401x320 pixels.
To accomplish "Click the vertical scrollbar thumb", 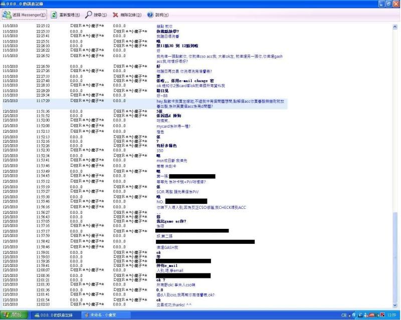I will click(x=395, y=257).
